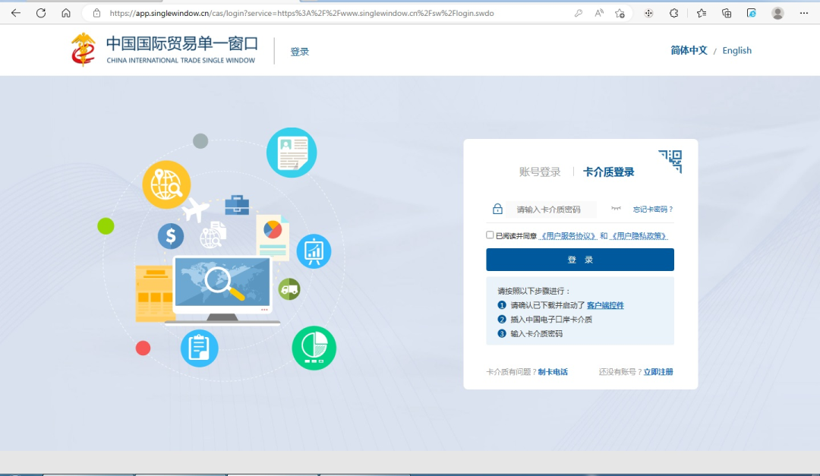Screen dimensions: 820x476
Task: Click the 制卡电话 link
Action: [x=553, y=372]
